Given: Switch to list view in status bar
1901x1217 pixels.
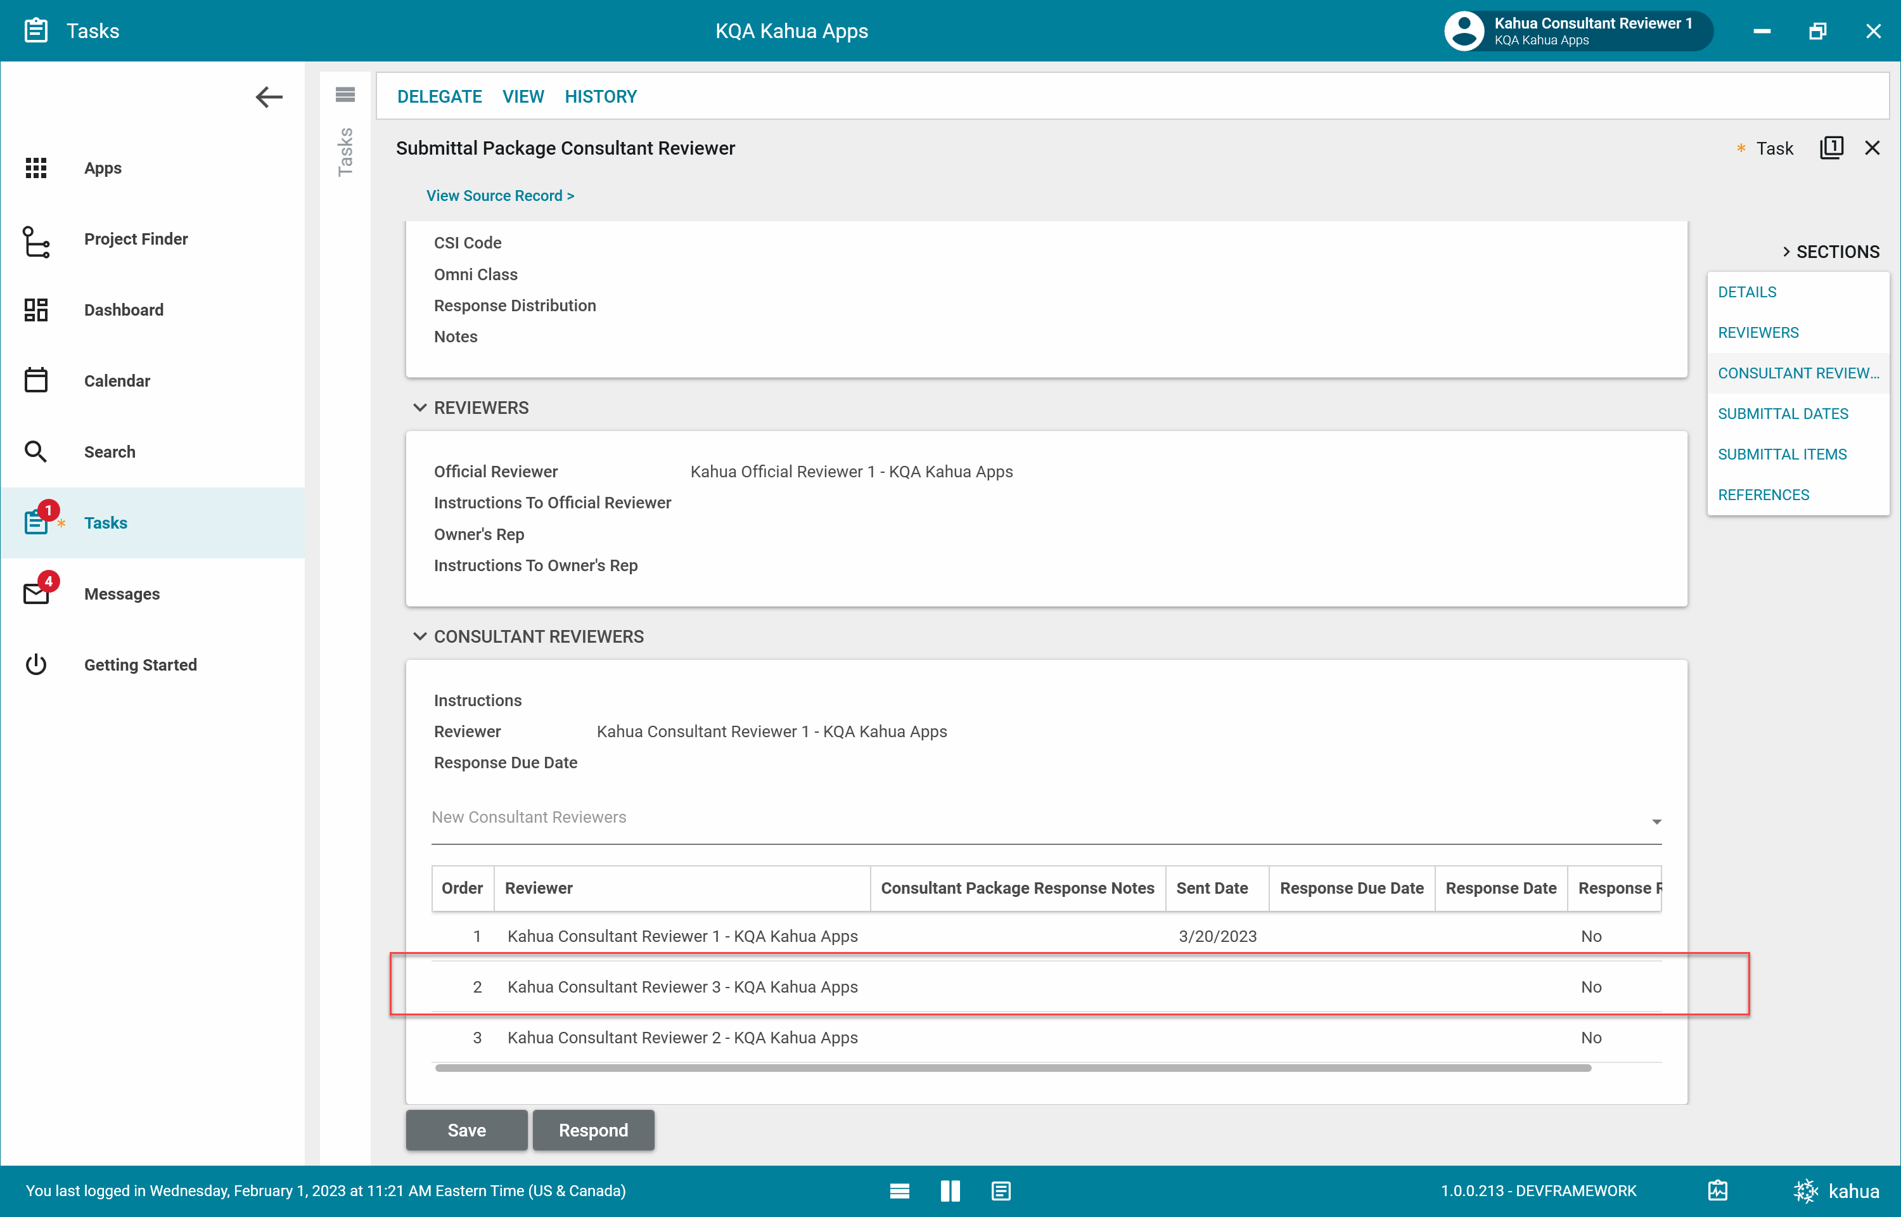Looking at the screenshot, I should pyautogui.click(x=900, y=1190).
